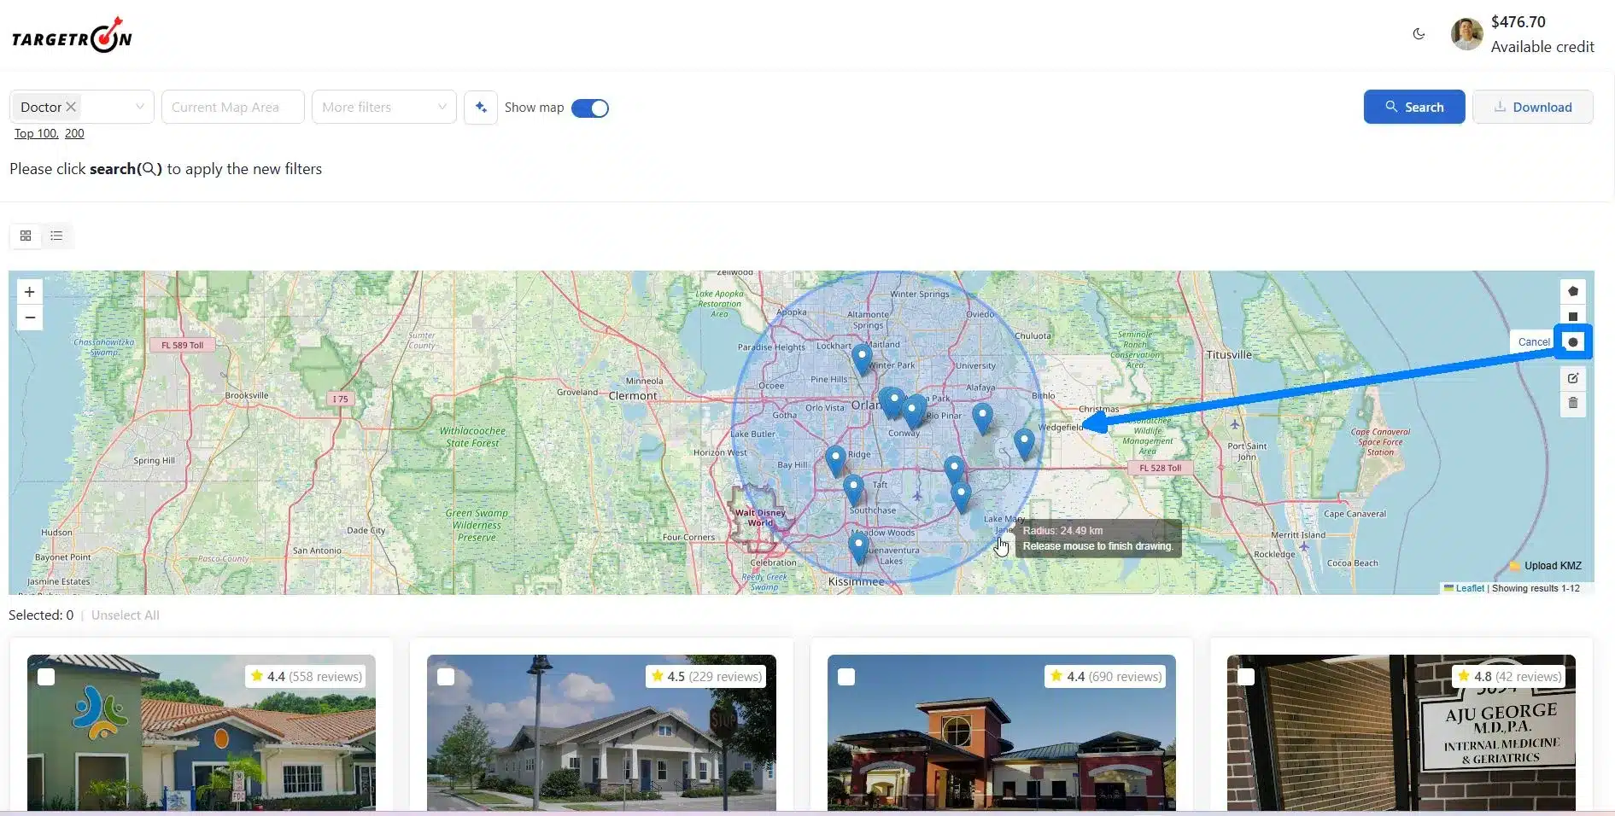The image size is (1615, 816).
Task: Click the Top 100 link
Action: click(x=36, y=134)
